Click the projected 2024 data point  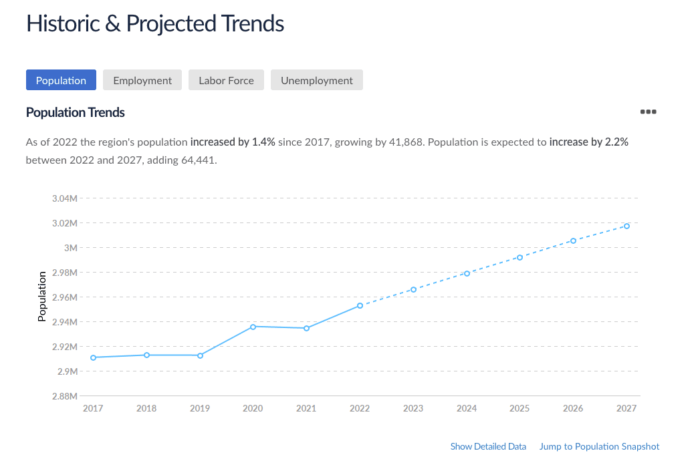point(467,273)
